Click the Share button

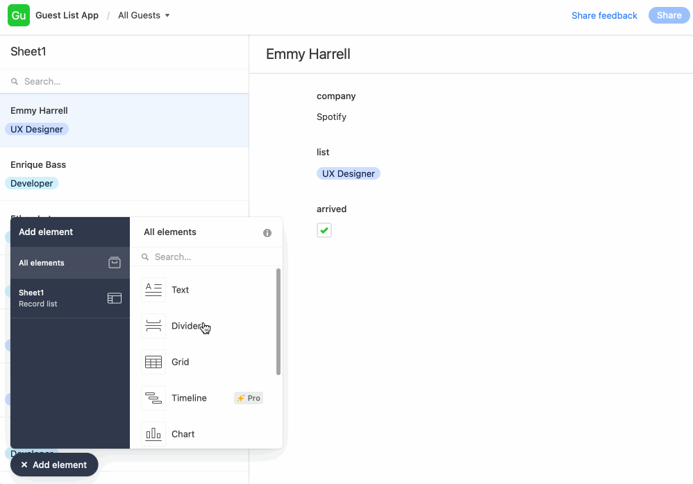(668, 15)
